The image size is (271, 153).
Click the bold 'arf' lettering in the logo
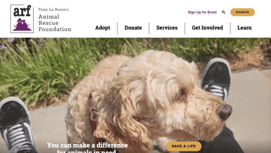[22, 11]
